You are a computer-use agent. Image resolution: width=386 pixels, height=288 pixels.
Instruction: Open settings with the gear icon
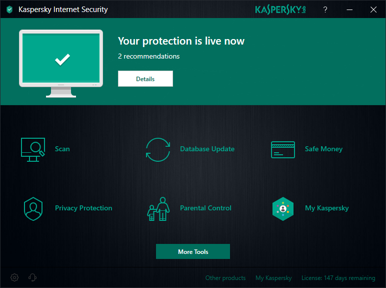pos(14,277)
